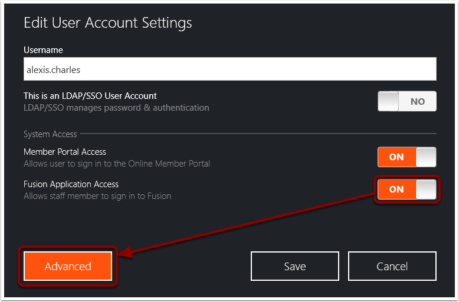Click the NO text on LDAP/SSO switch
459x302 pixels.
point(418,102)
